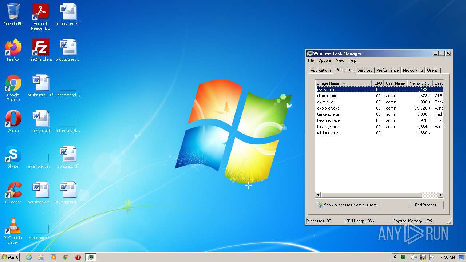
Task: Open the Recycle Bin desktop icon
Action: point(13,15)
